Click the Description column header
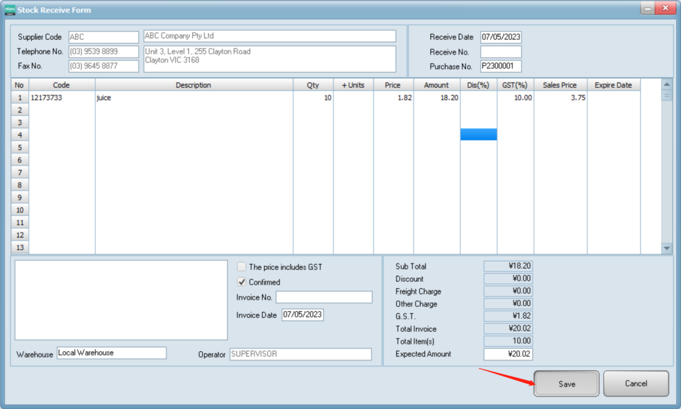 click(194, 85)
